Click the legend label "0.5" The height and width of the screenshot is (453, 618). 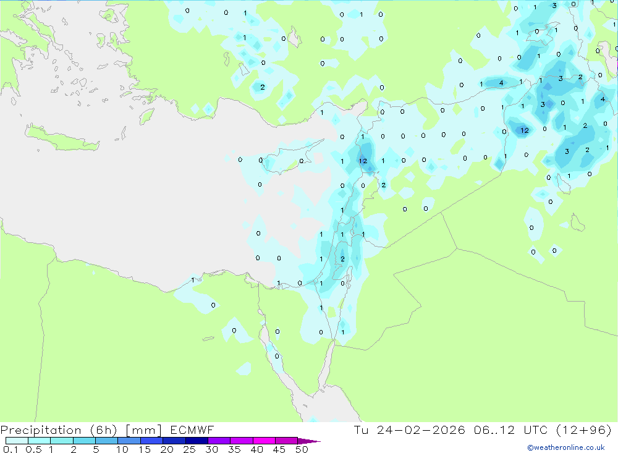33,449
